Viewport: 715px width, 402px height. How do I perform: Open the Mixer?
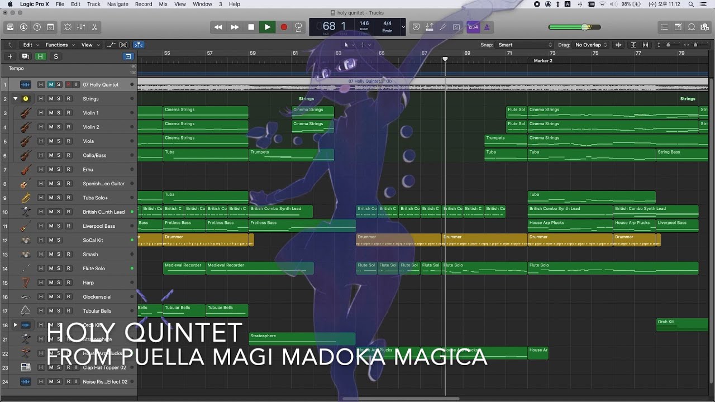[x=81, y=27]
